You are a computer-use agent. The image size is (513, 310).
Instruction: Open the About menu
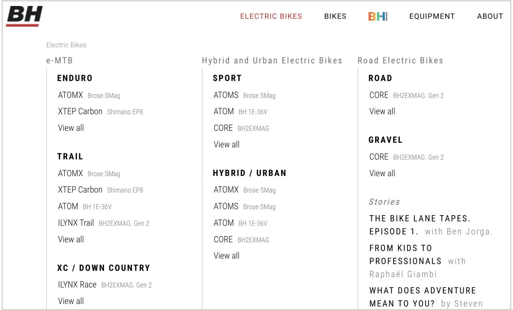(x=490, y=16)
